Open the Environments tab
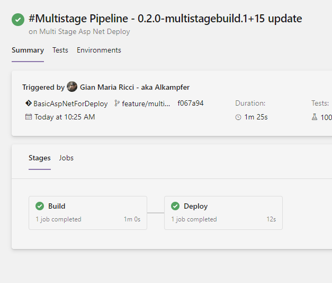The image size is (332, 283). [98, 50]
